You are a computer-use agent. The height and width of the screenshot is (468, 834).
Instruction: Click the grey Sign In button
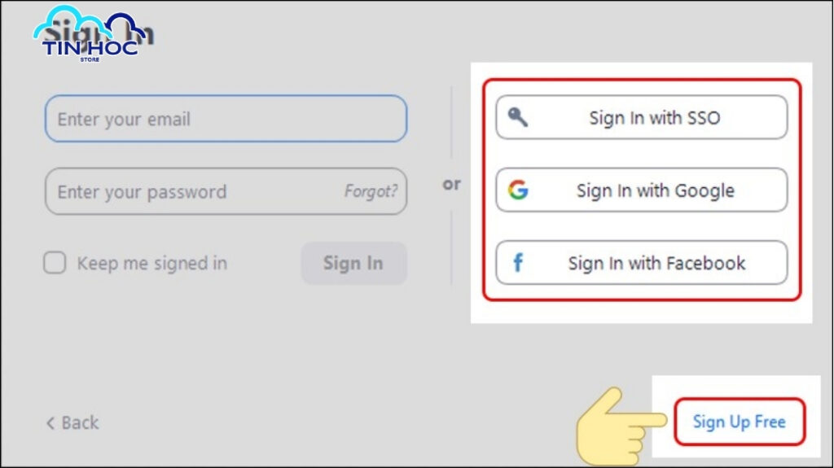(x=353, y=263)
